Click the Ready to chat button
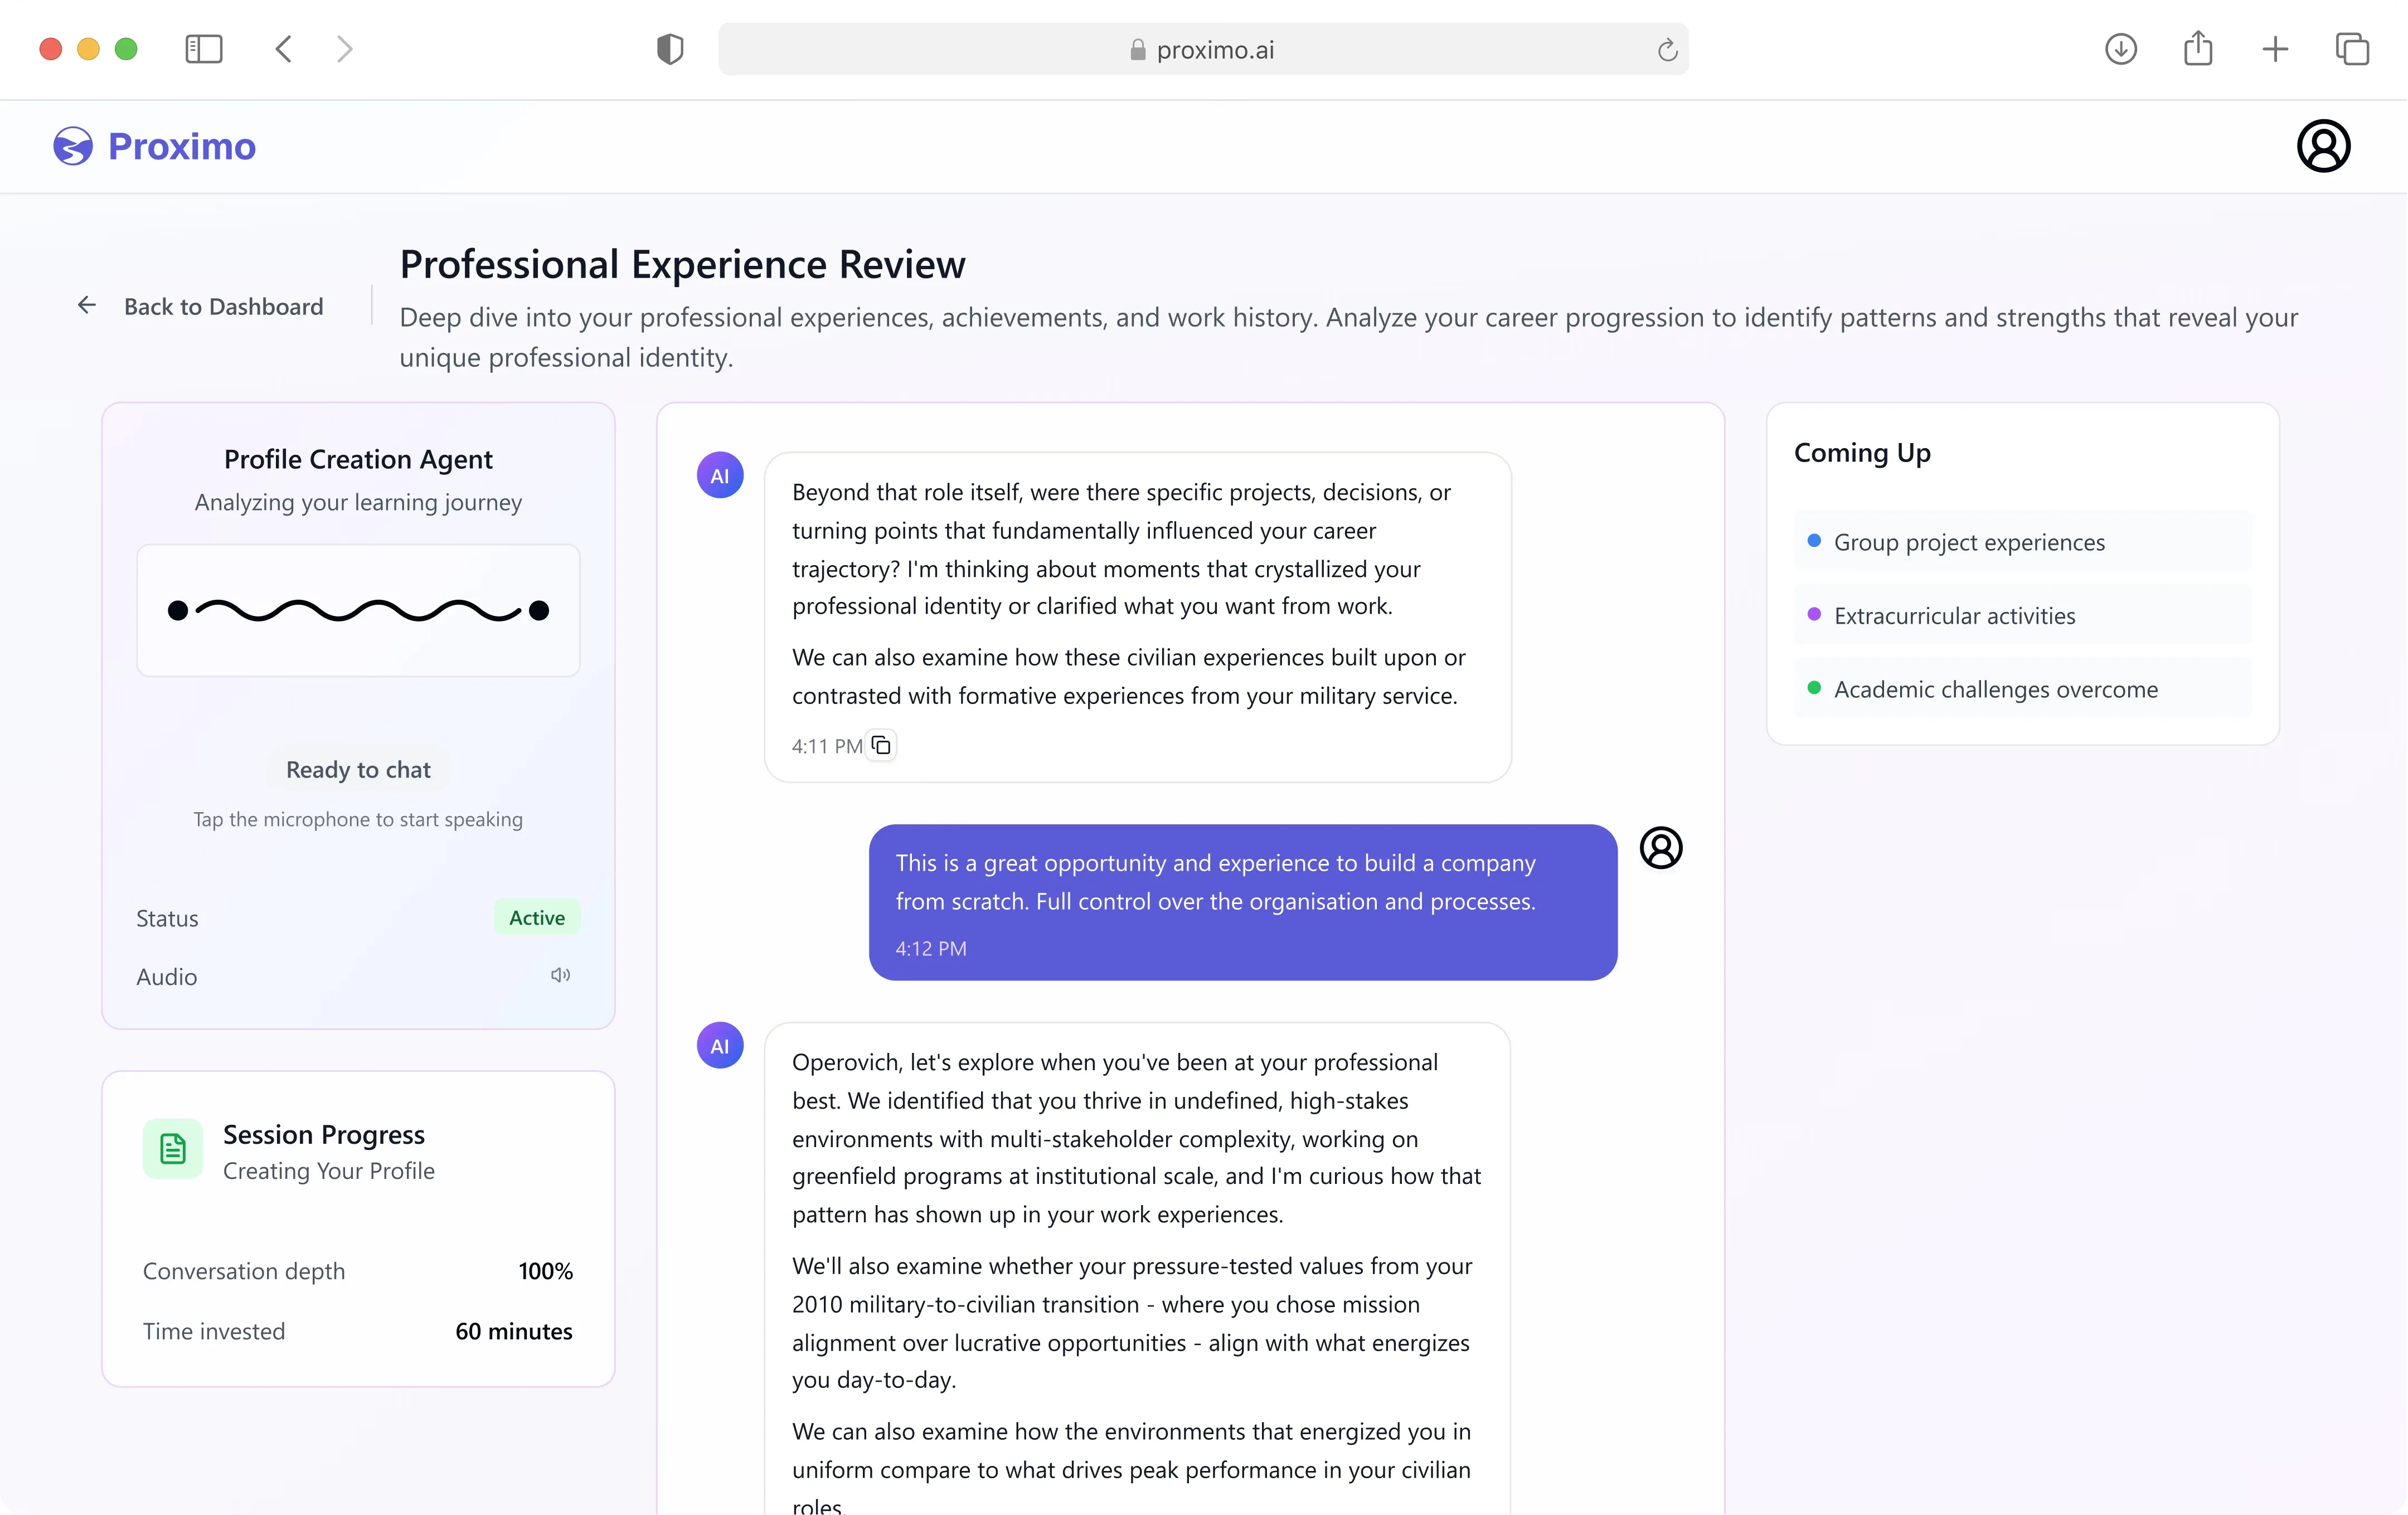 point(358,769)
